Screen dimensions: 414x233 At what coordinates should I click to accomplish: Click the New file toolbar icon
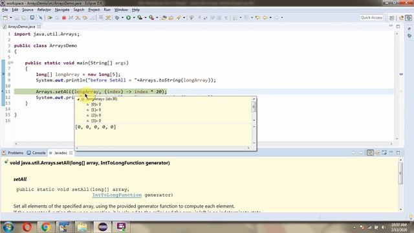(x=5, y=17)
